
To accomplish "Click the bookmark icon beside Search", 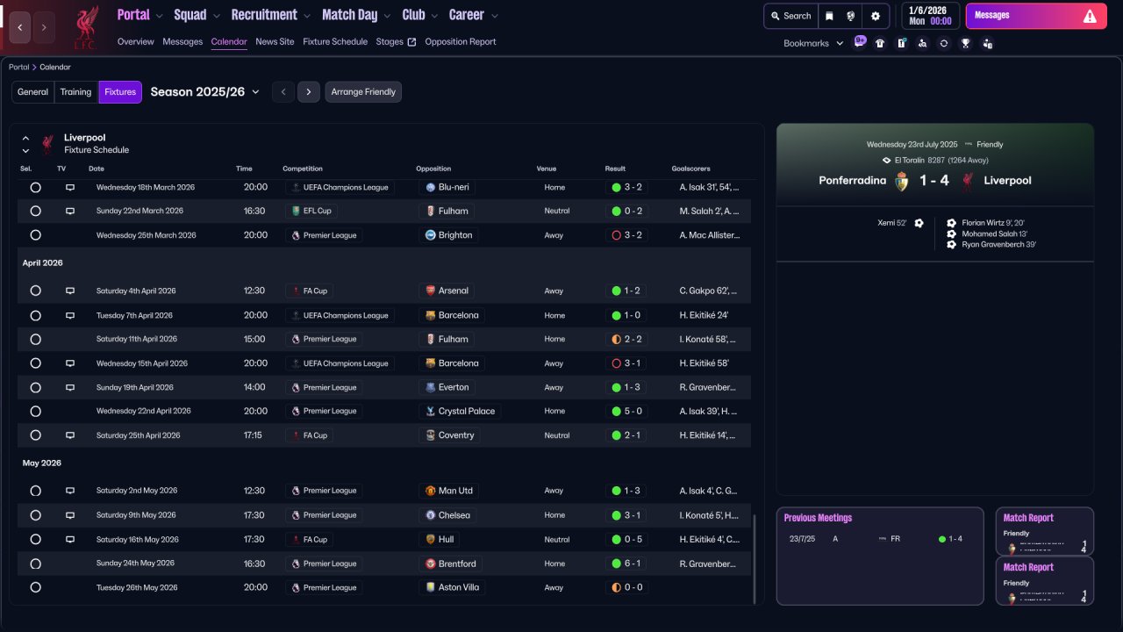I will [x=829, y=16].
